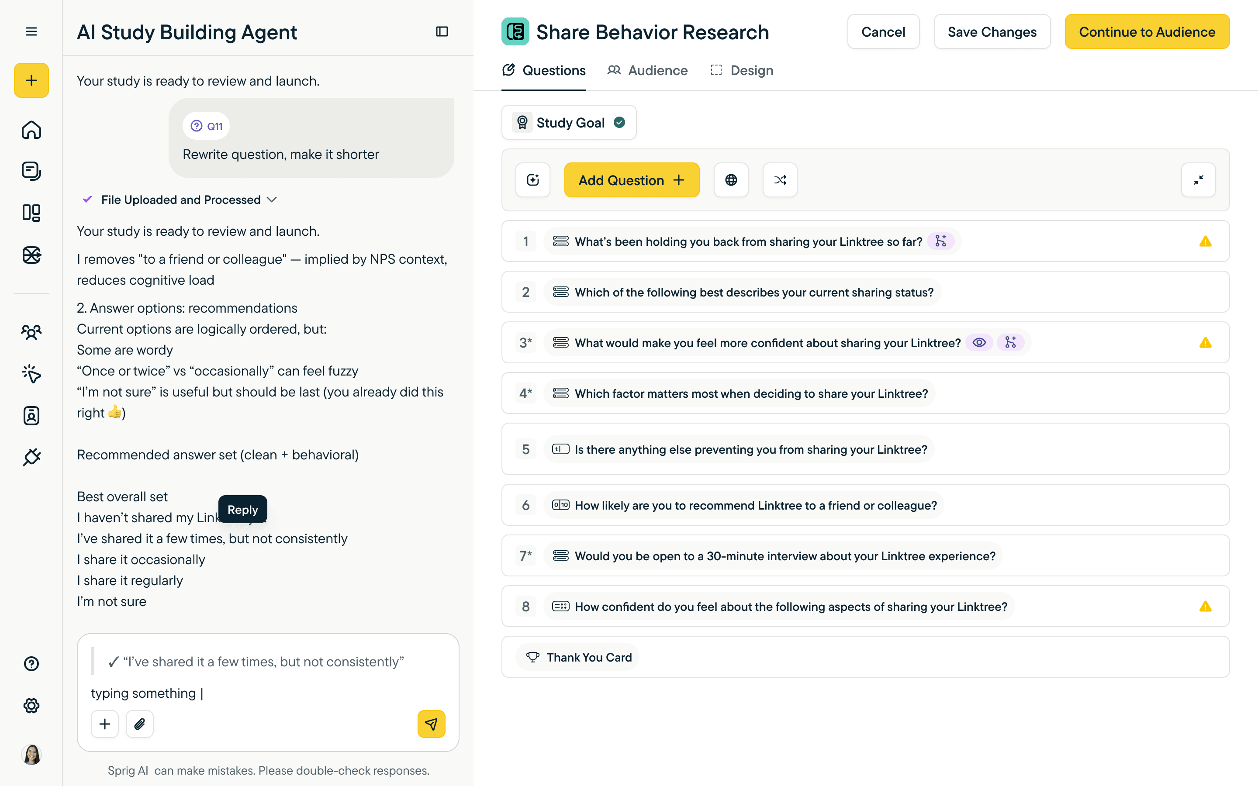The width and height of the screenshot is (1258, 786).
Task: Click the "Best overall set" heading
Action: [x=122, y=496]
